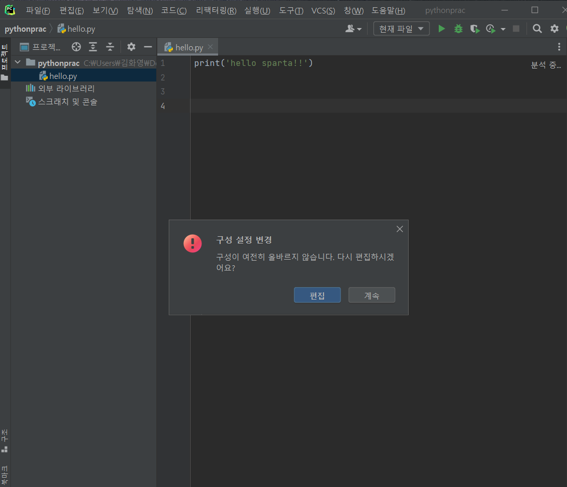The width and height of the screenshot is (567, 487).
Task: Click line number 2 in gutter
Action: [x=163, y=77]
